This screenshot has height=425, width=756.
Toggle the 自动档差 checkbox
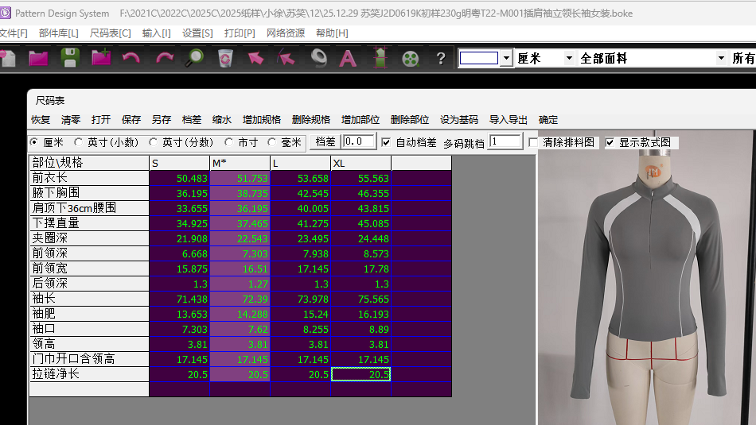pos(386,142)
